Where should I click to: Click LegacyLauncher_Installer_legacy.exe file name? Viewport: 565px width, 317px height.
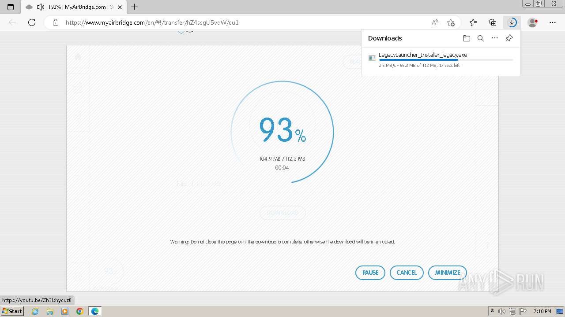[x=423, y=55]
